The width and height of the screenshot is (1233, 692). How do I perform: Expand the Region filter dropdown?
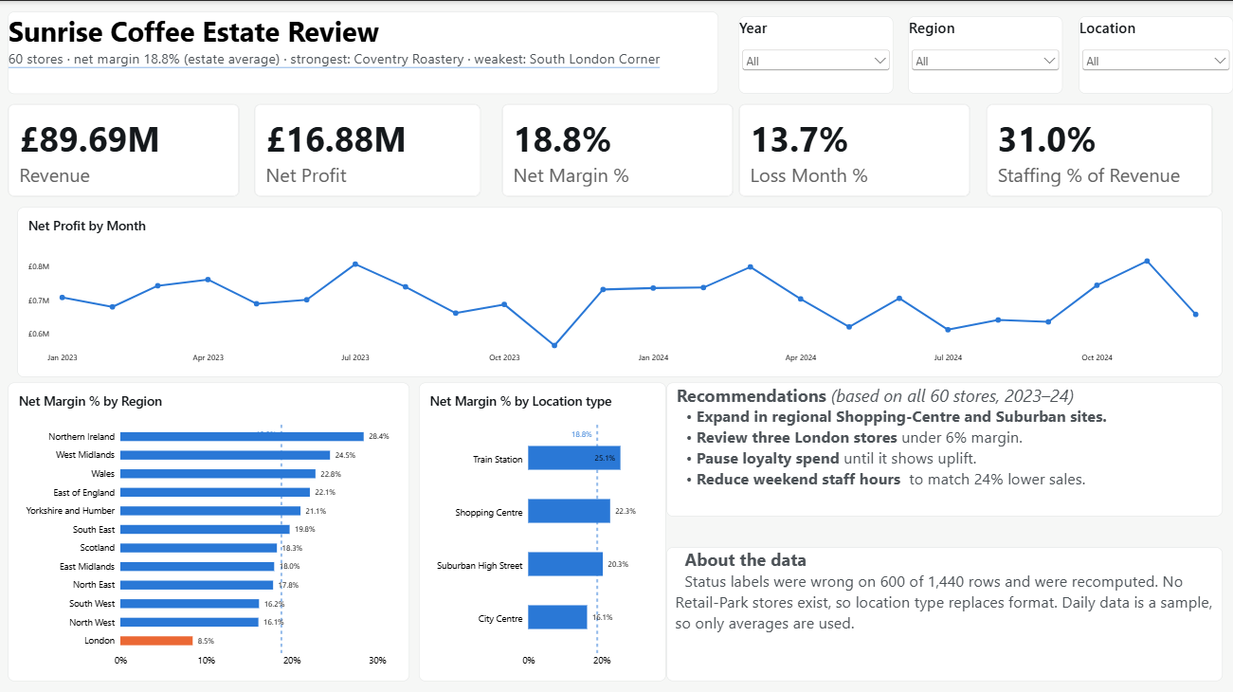tap(985, 61)
